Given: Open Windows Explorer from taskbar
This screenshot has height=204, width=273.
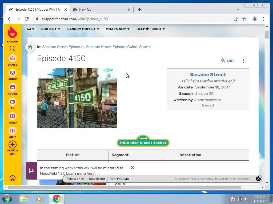Looking at the screenshot, I should pos(24,199).
